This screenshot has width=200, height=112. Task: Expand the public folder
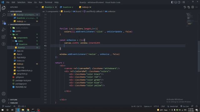[24, 31]
